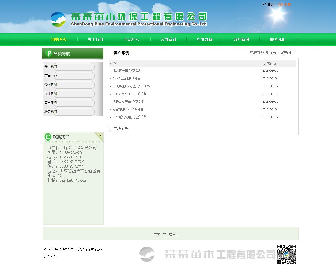Open the 山东潍坊轮胎厂光解设备 article
Viewport: 336px width, 269px height.
point(129,117)
